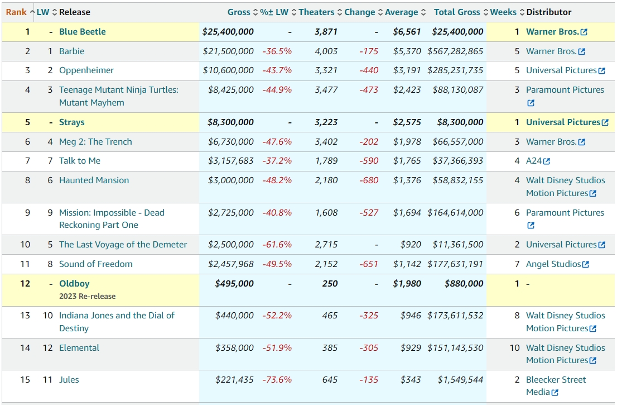Open Walt Disney Studios link in Elemental row

click(x=566, y=354)
